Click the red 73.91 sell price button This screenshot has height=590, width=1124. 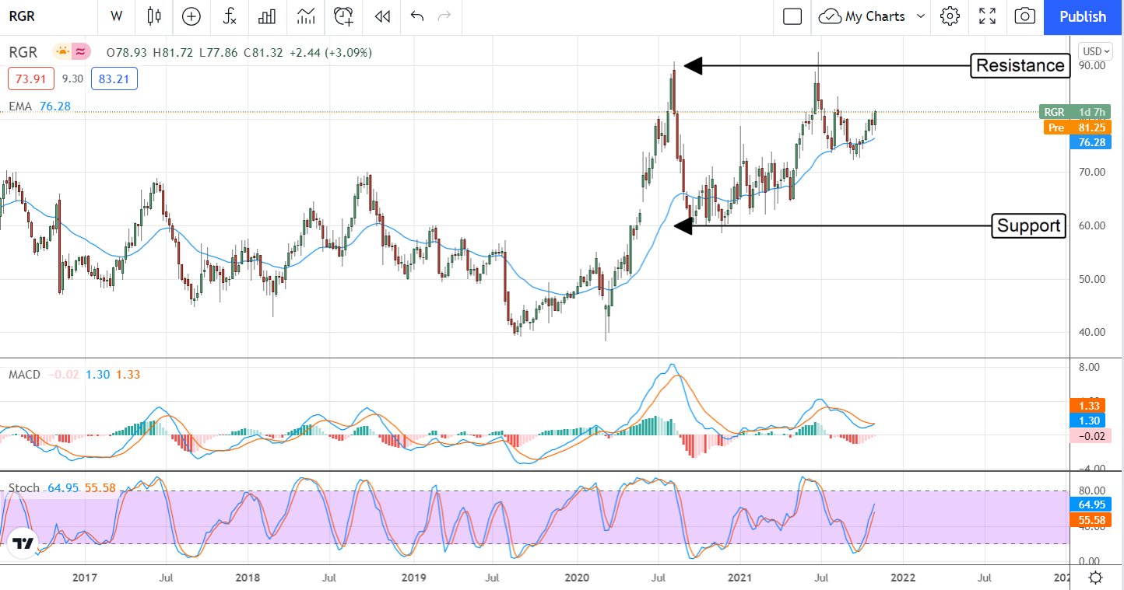(x=31, y=79)
